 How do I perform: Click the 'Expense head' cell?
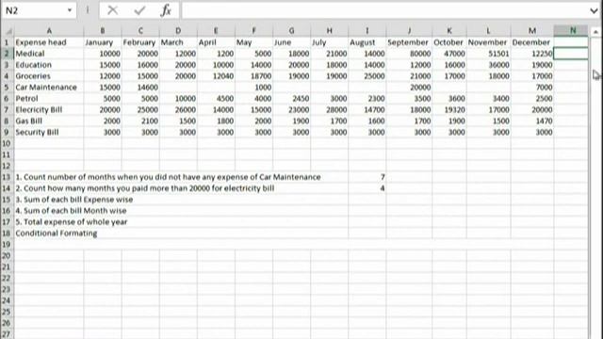pos(49,42)
